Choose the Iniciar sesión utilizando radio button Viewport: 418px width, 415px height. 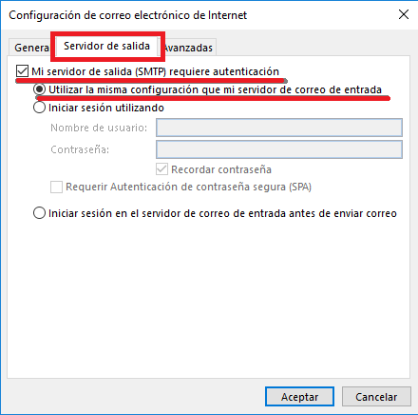point(39,108)
